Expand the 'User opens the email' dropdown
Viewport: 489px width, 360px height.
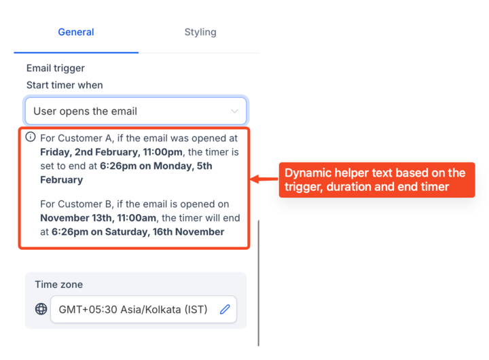136,111
